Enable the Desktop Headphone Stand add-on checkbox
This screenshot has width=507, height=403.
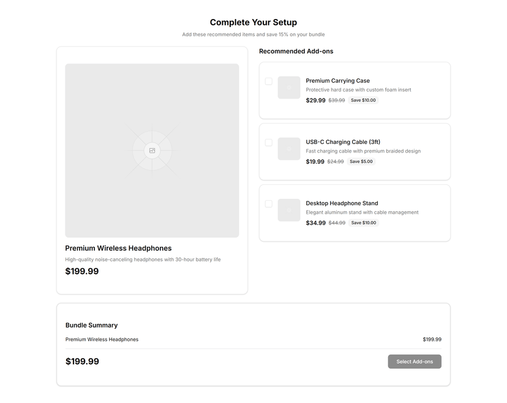[x=269, y=204]
